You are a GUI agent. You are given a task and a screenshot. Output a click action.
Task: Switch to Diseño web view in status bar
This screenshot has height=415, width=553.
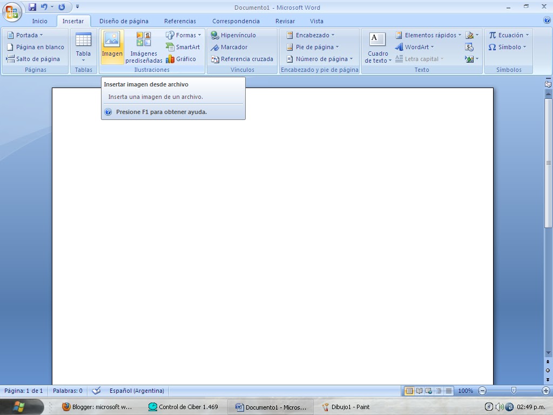click(428, 390)
